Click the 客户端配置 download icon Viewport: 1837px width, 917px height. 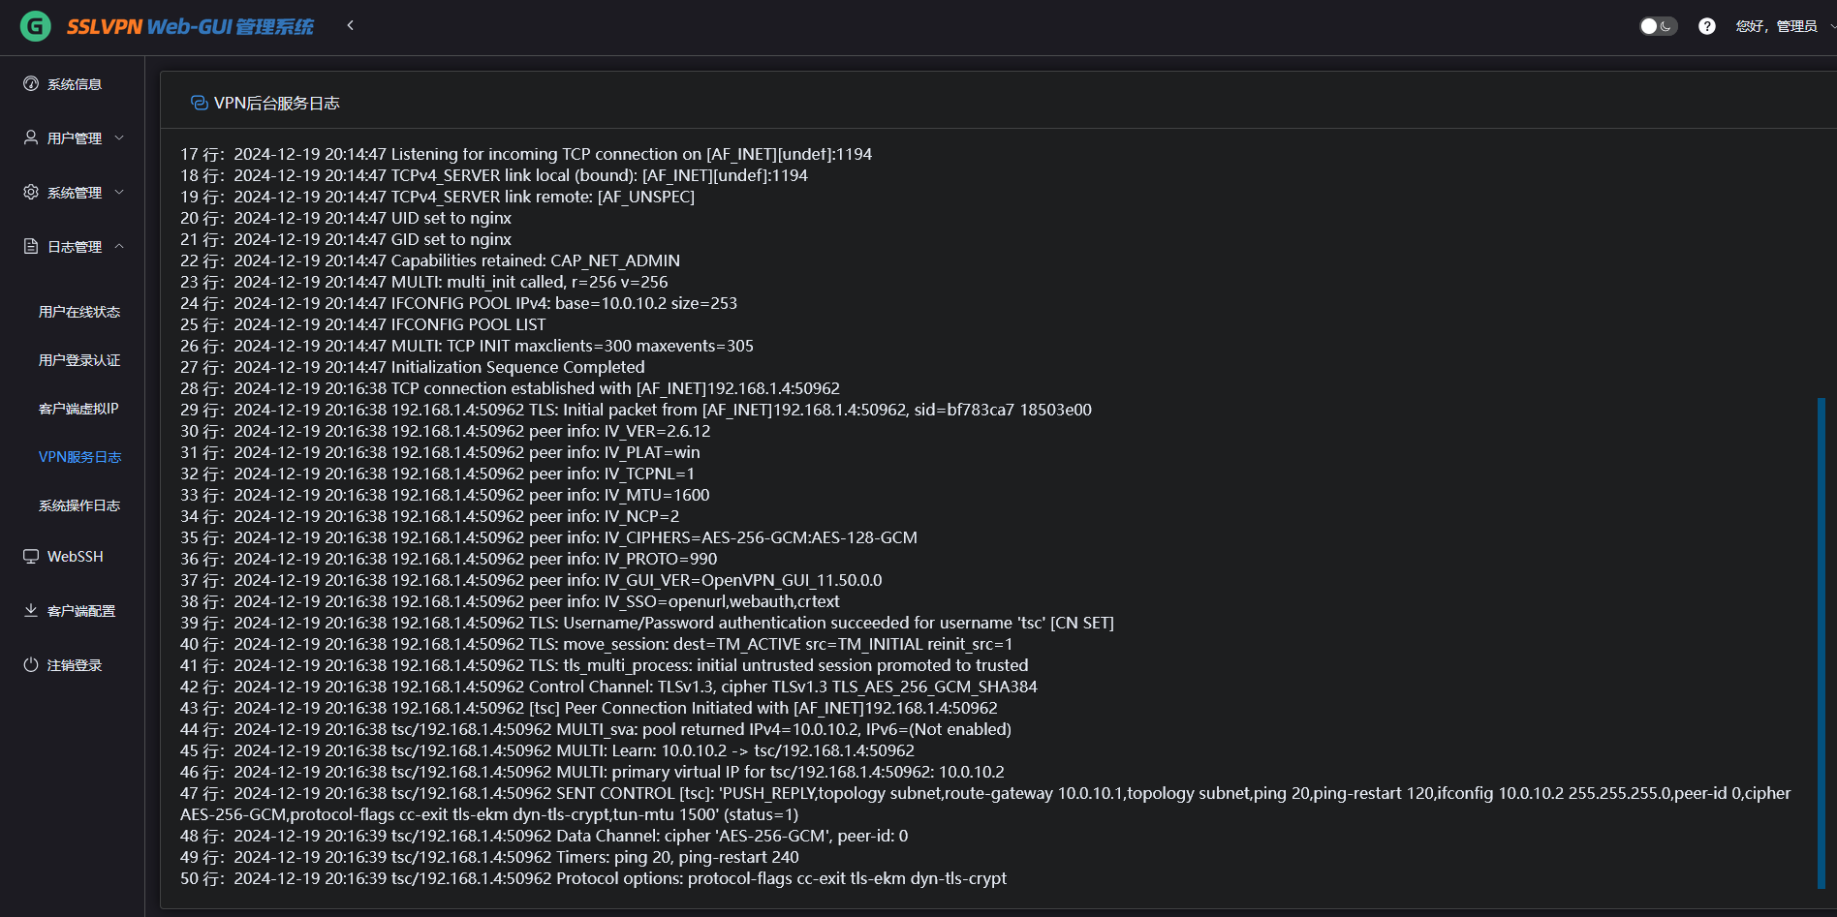click(31, 610)
